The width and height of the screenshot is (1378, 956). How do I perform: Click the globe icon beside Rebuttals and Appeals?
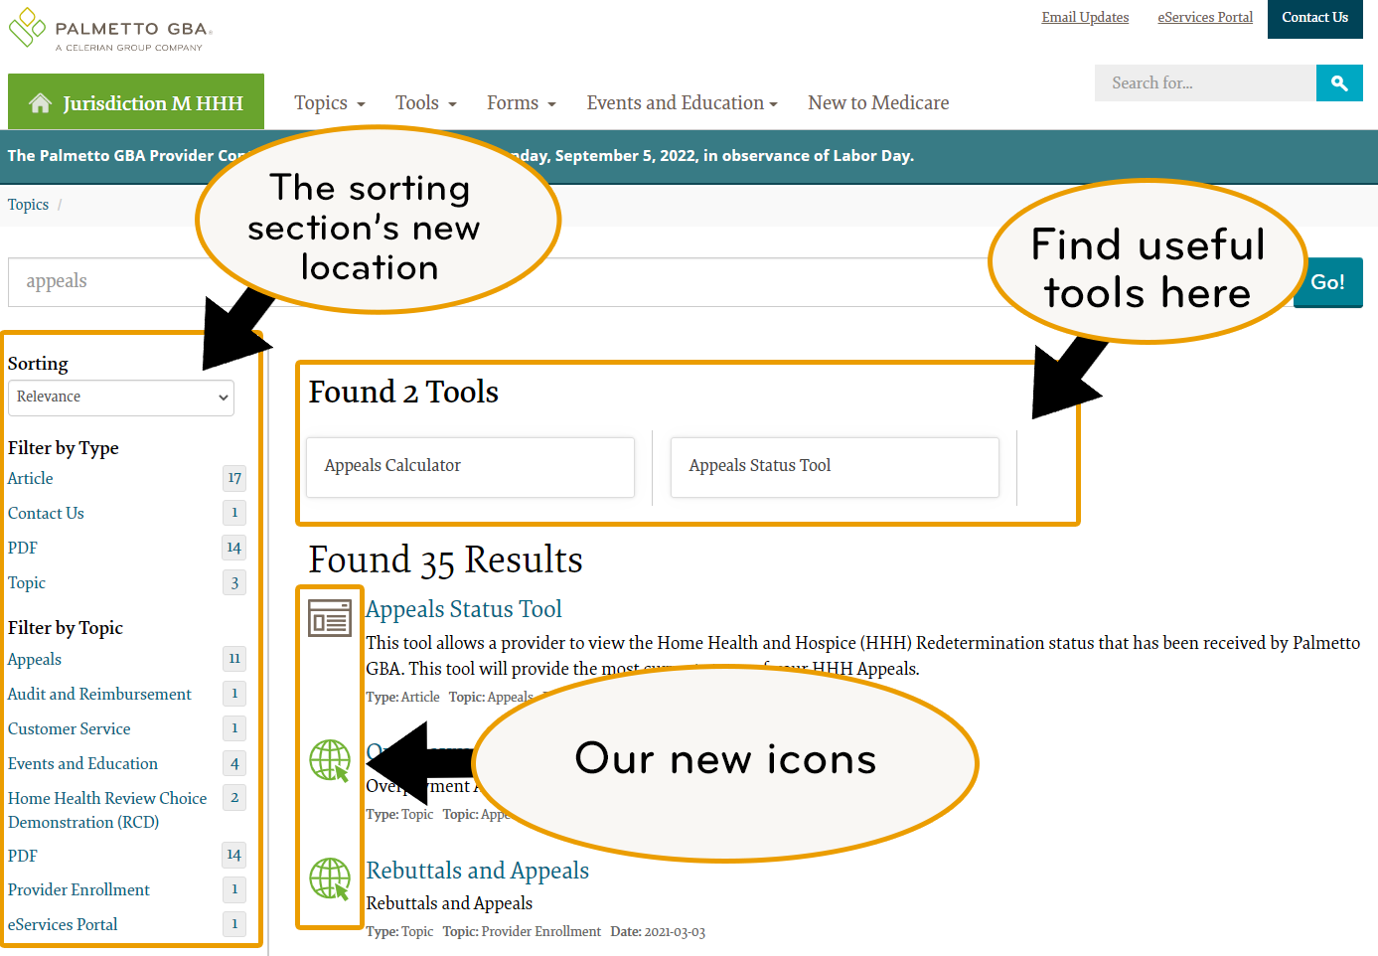pyautogui.click(x=330, y=878)
